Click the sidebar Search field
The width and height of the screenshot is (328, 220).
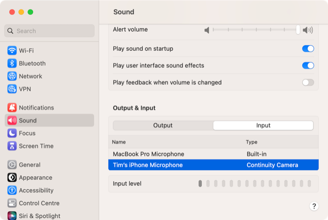click(49, 31)
